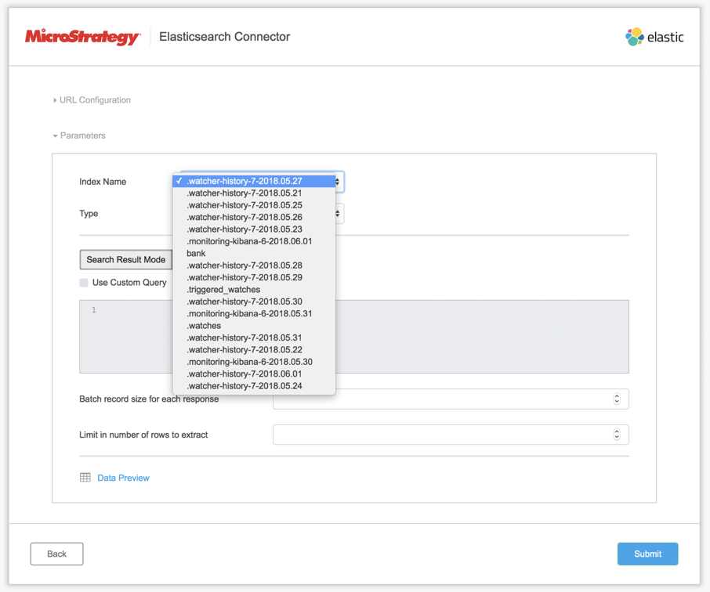Screen dimensions: 710x592
Task: Click the MicroStrategy logo
Action: coord(81,36)
